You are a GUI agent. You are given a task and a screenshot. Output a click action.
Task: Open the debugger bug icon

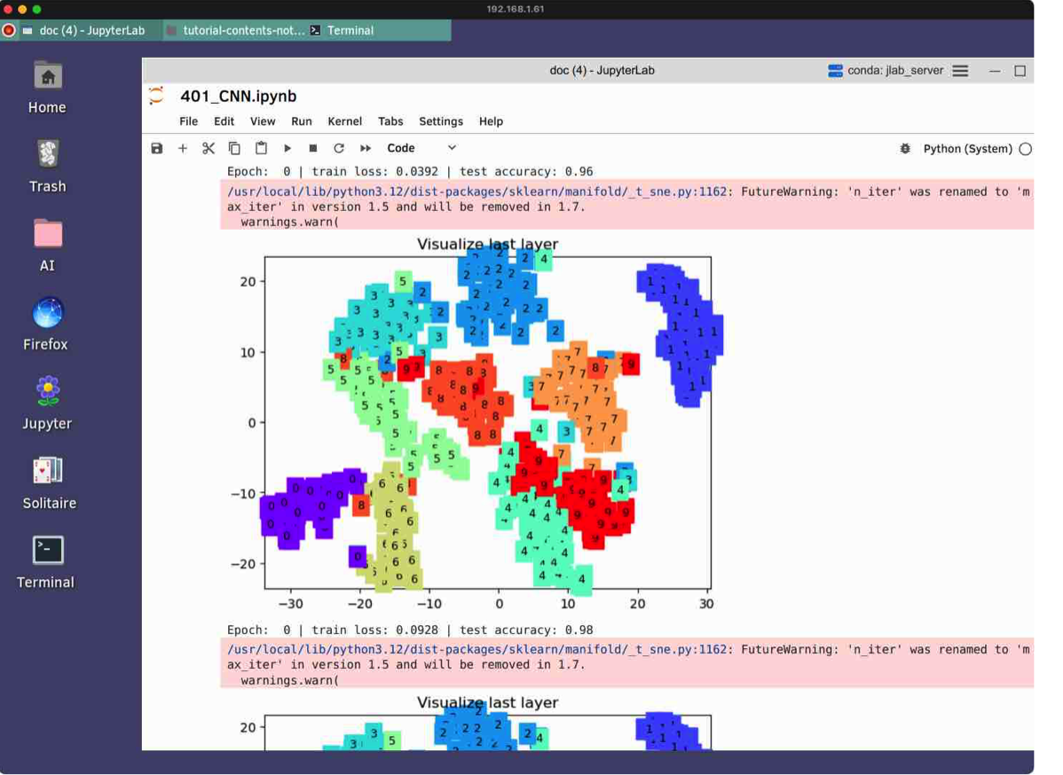point(905,149)
